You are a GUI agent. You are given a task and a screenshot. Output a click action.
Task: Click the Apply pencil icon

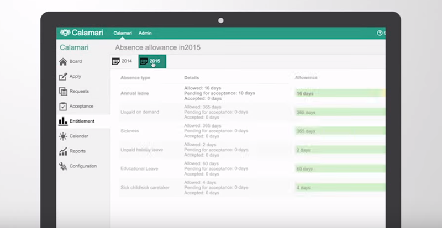(63, 76)
